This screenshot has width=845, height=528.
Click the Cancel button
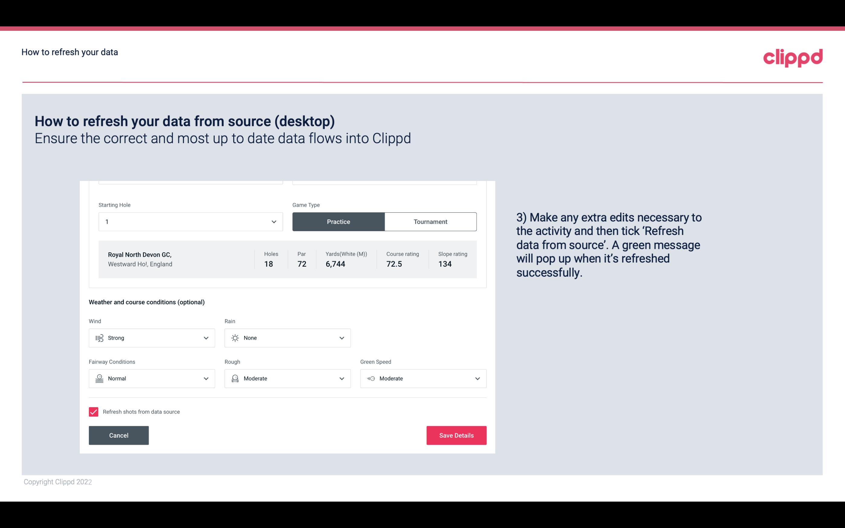pos(119,435)
